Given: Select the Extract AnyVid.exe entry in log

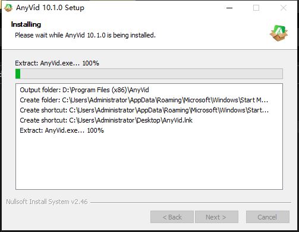Looking at the screenshot, I should [62, 130].
